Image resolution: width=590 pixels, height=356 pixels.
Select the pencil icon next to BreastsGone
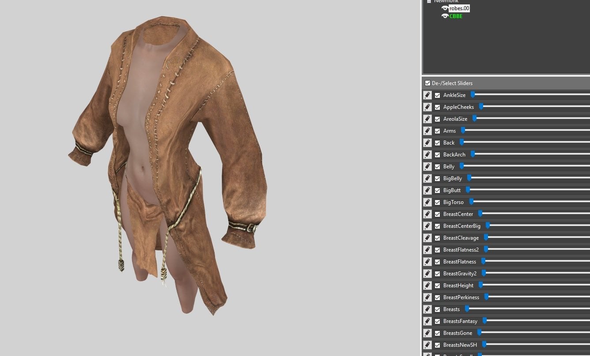(427, 333)
